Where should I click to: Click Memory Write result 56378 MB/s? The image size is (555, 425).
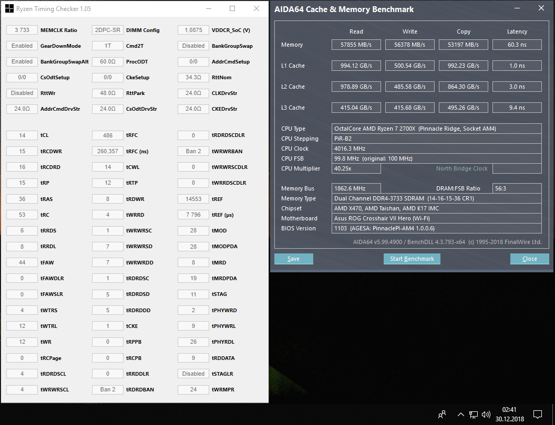[410, 45]
